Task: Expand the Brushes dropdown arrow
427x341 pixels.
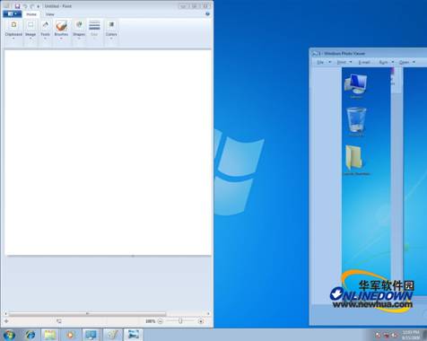Action: pyautogui.click(x=61, y=39)
